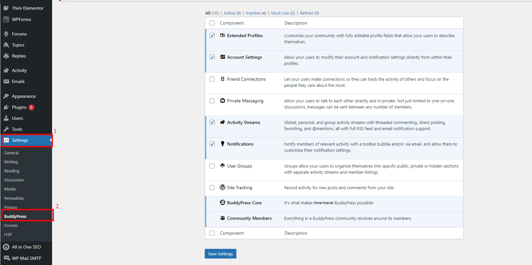The width and height of the screenshot is (532, 265).
Task: Enable the User Groups checkbox
Action: (212, 166)
